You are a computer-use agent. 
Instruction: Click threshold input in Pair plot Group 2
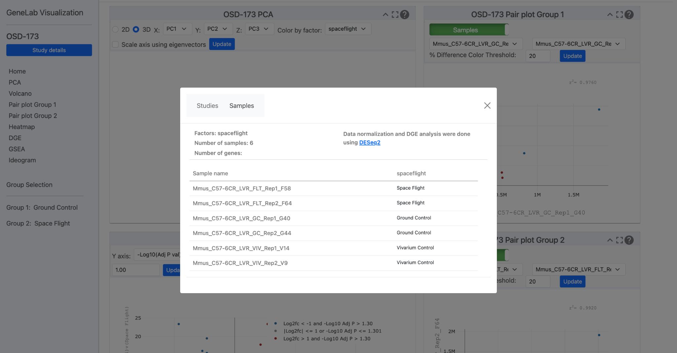click(538, 282)
